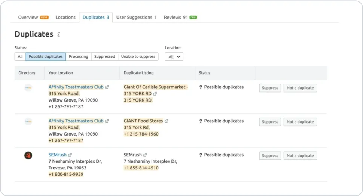Select the Unable to suppress status filter
This screenshot has height=196, width=363.
138,57
